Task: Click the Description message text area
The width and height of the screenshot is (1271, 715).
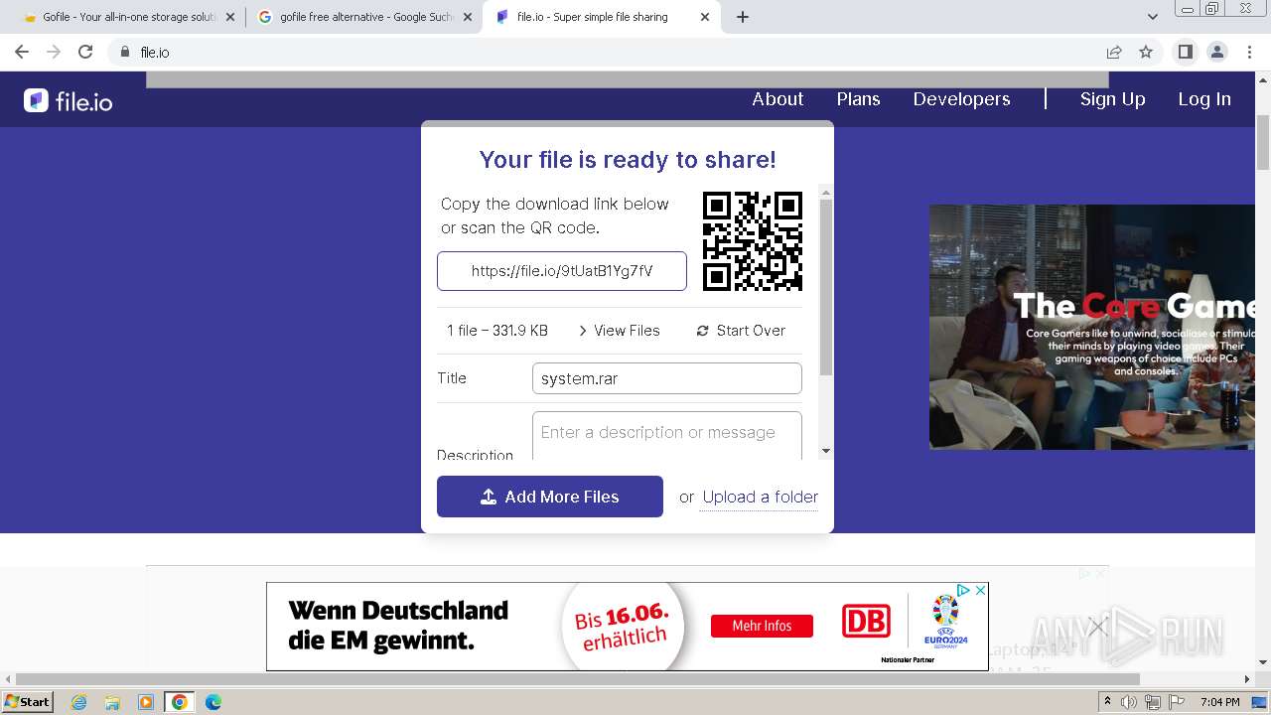Action: coord(667,435)
